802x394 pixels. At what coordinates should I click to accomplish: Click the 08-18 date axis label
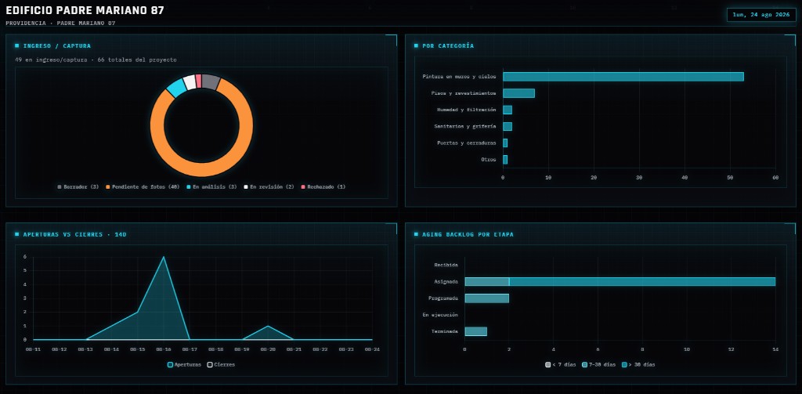tap(215, 349)
